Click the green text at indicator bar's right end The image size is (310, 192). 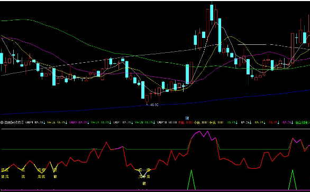point(302,122)
